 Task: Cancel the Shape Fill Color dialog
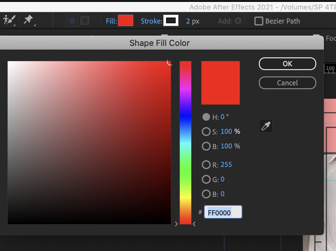click(287, 83)
